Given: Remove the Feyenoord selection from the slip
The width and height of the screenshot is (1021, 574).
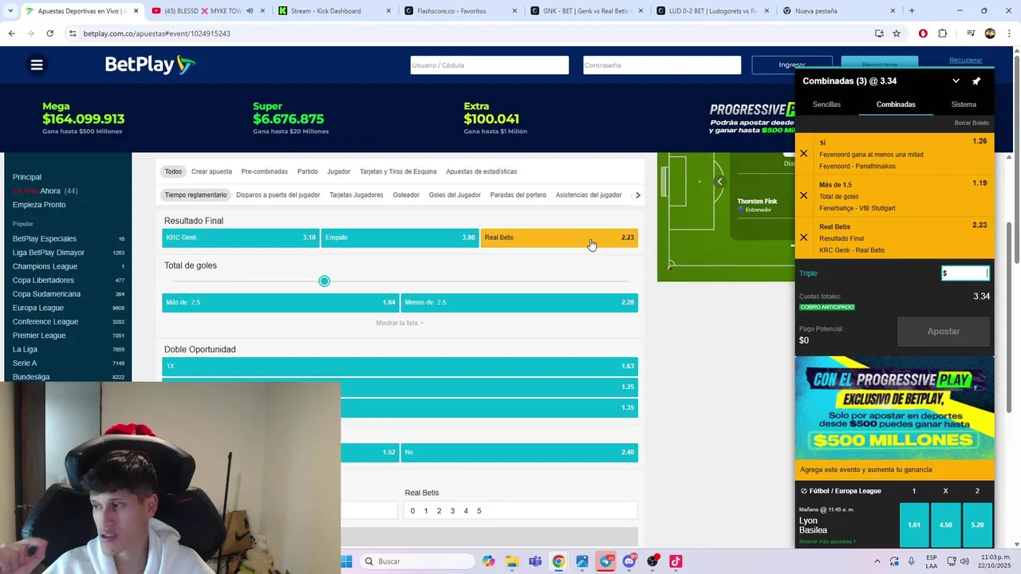Looking at the screenshot, I should 803,154.
